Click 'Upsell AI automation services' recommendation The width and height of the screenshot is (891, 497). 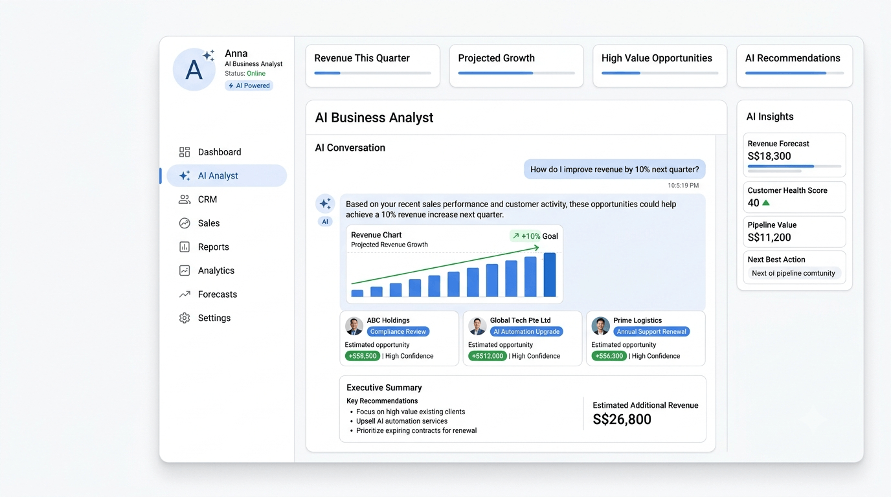click(x=401, y=421)
